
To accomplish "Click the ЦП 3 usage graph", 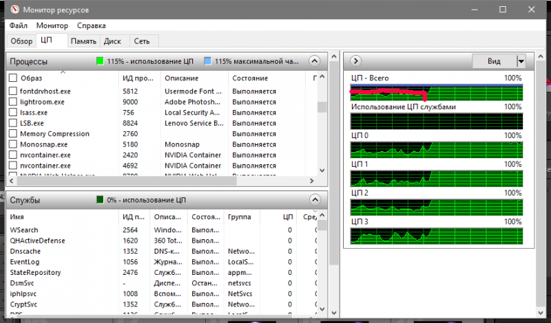I will click(437, 236).
